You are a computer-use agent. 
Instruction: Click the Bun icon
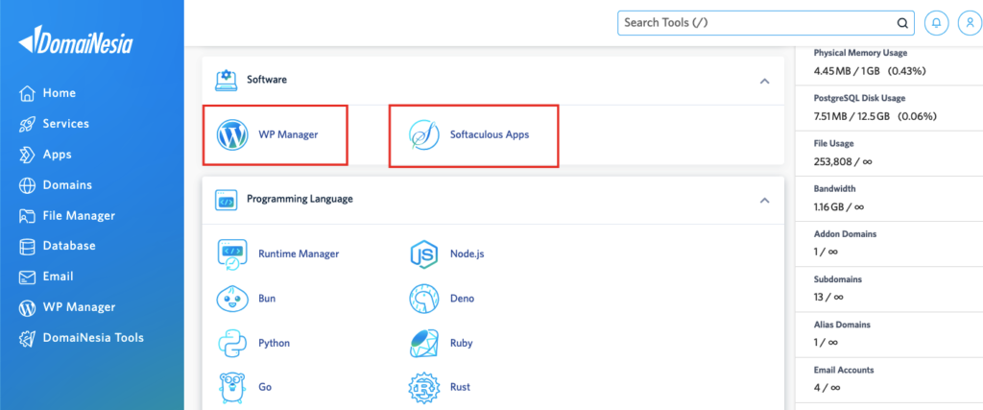[232, 299]
